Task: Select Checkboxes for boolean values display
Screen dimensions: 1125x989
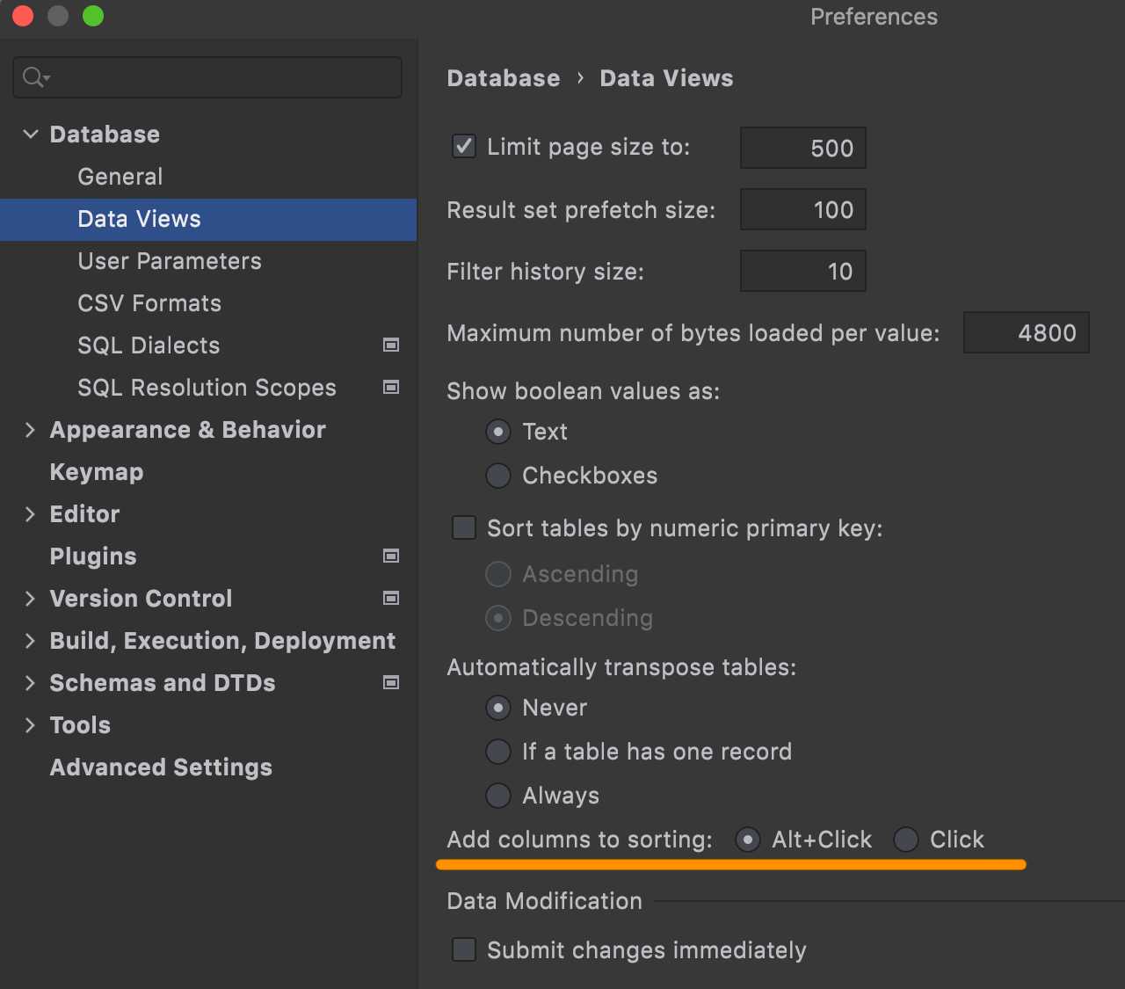Action: point(498,476)
